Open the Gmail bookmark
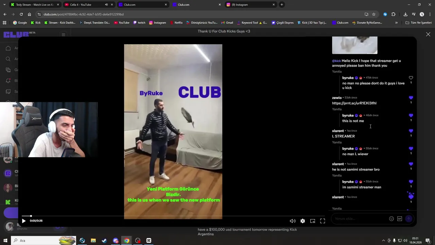This screenshot has width=435, height=245. click(227, 23)
